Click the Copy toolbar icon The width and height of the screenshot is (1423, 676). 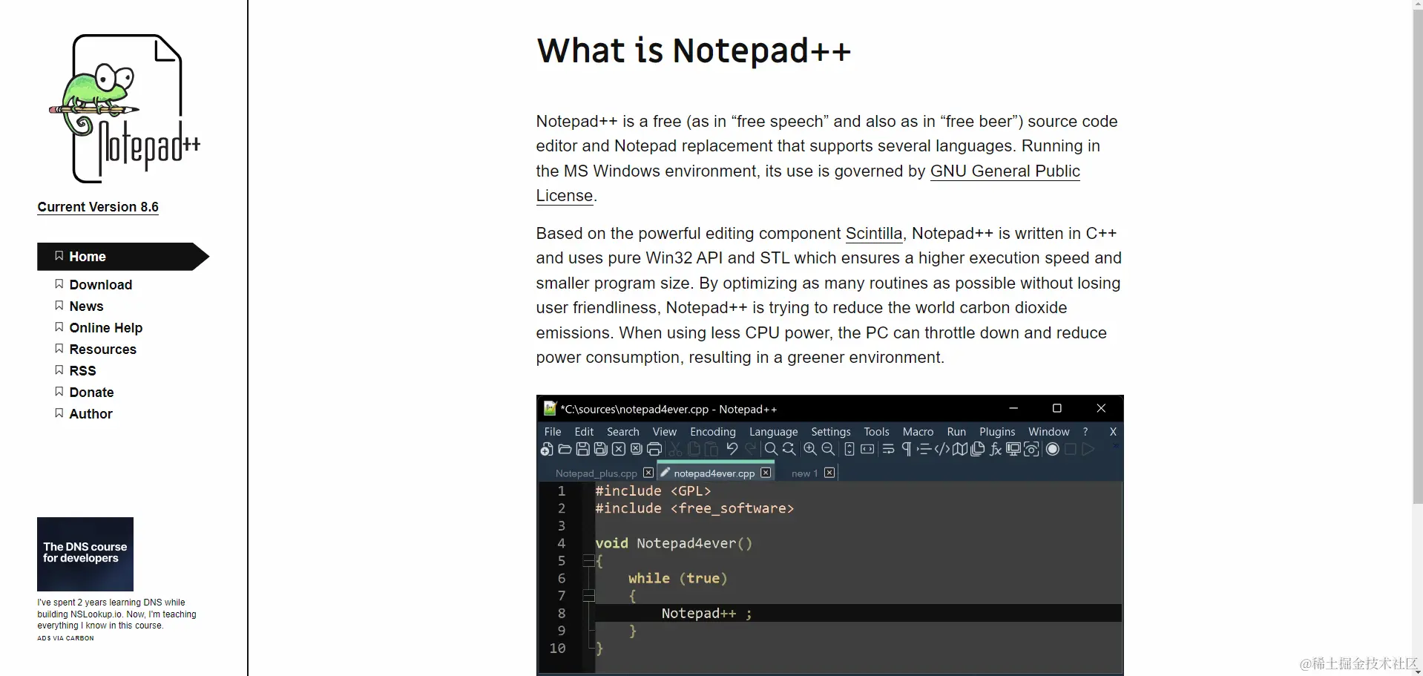click(694, 449)
